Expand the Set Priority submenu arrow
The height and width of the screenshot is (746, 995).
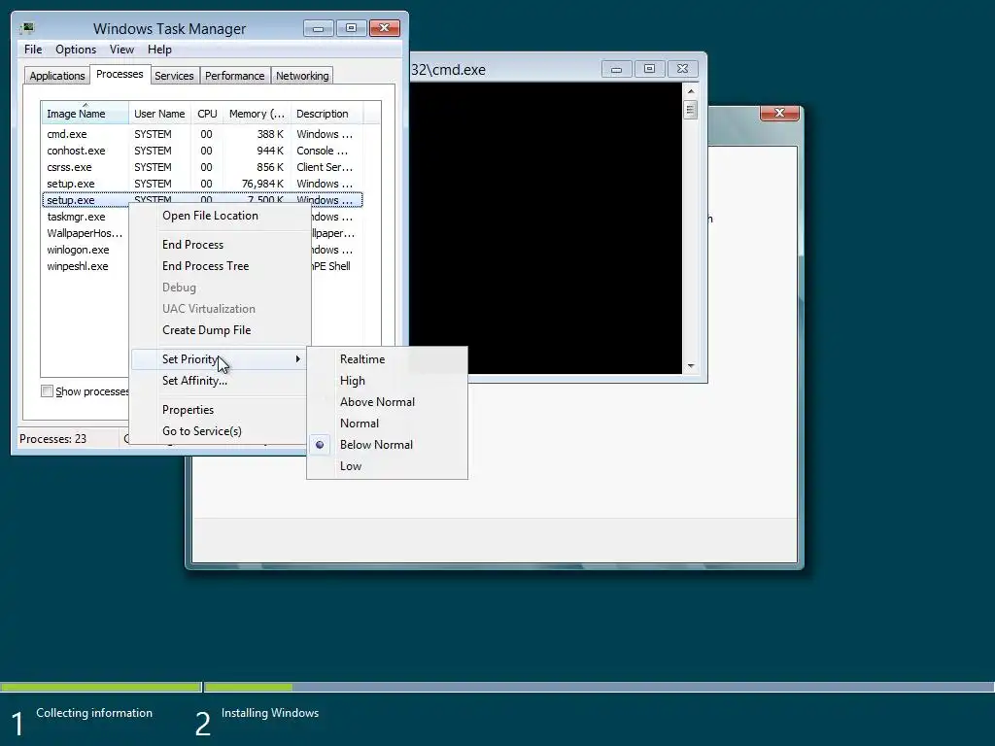click(x=297, y=359)
